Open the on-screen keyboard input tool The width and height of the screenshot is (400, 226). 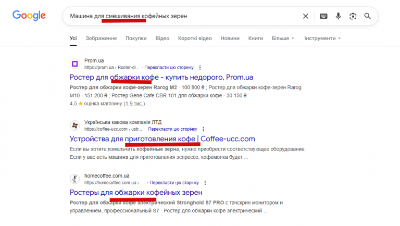(323, 16)
